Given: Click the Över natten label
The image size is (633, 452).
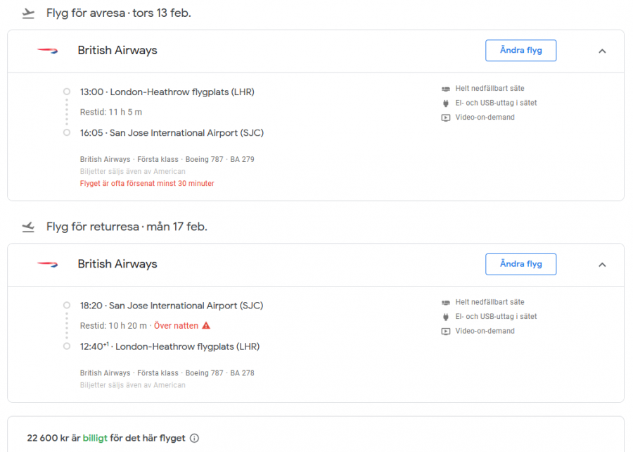Looking at the screenshot, I should click(176, 326).
